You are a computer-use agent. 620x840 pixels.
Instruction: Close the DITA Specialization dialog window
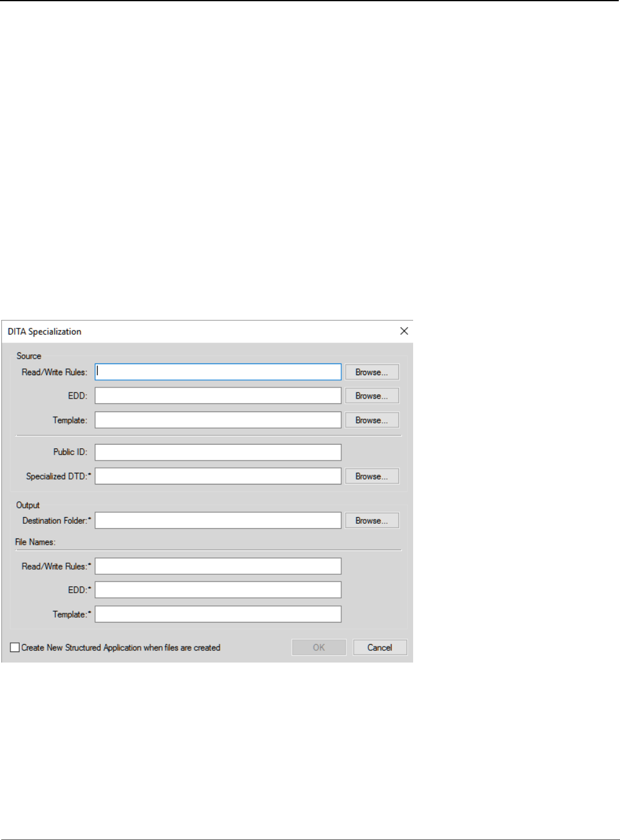pyautogui.click(x=404, y=331)
